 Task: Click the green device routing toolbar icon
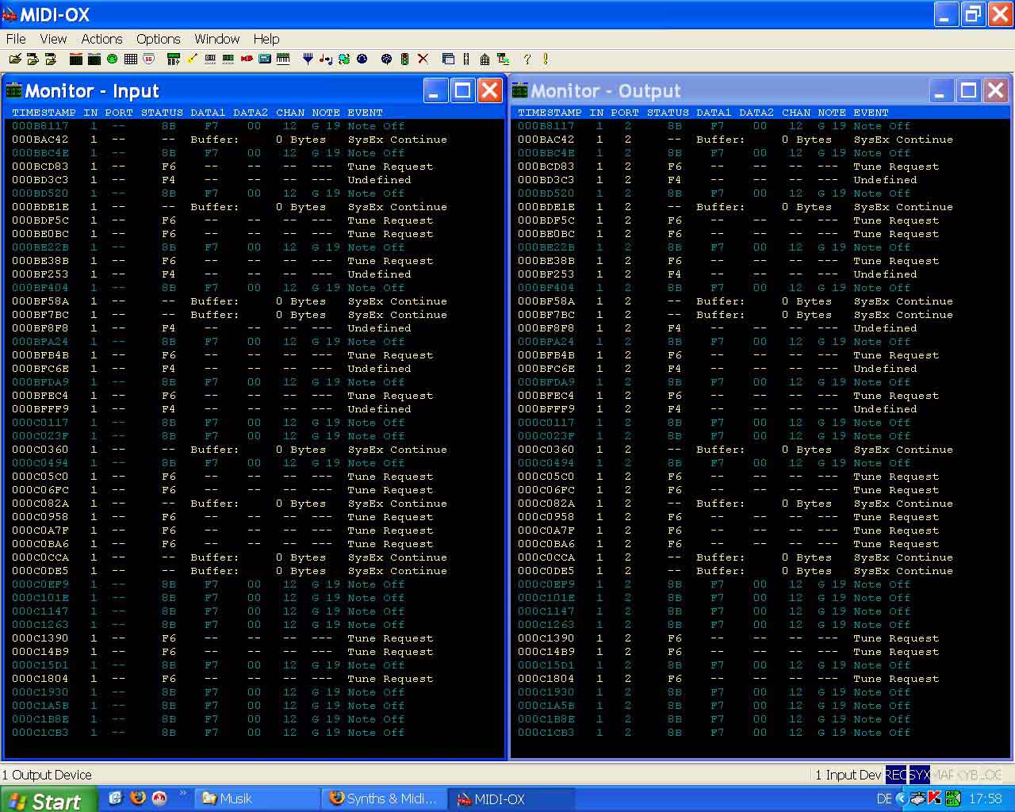click(x=174, y=59)
